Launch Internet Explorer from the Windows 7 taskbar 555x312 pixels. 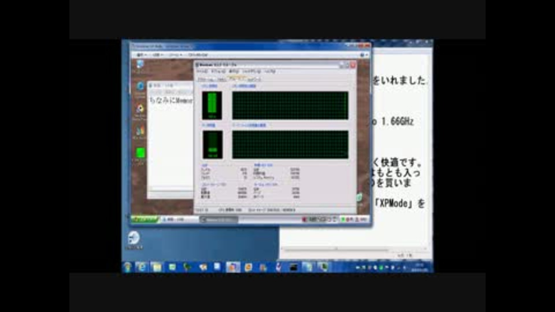tap(141, 267)
